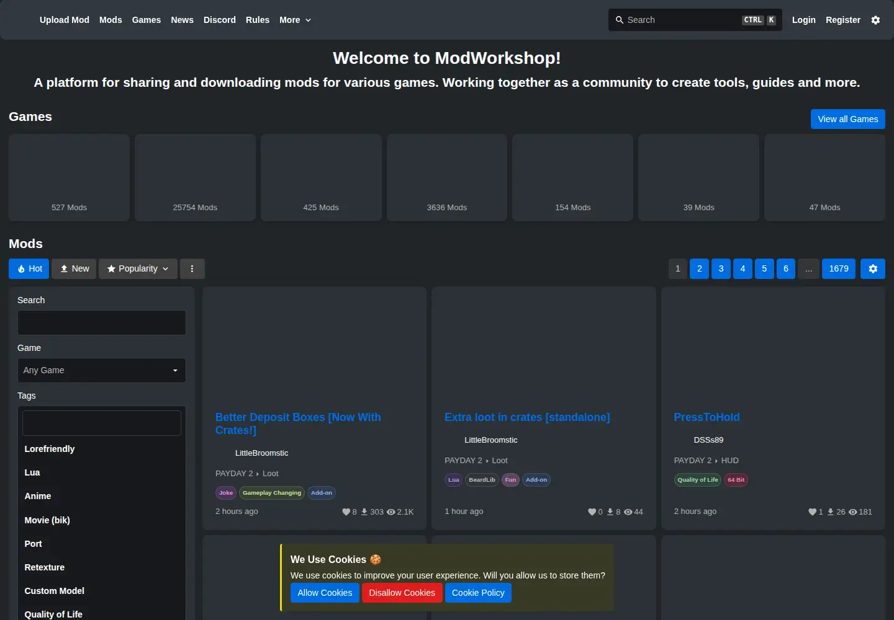This screenshot has width=894, height=620.
Task: Click likes heart on Better Deposit Boxes
Action: coord(346,512)
